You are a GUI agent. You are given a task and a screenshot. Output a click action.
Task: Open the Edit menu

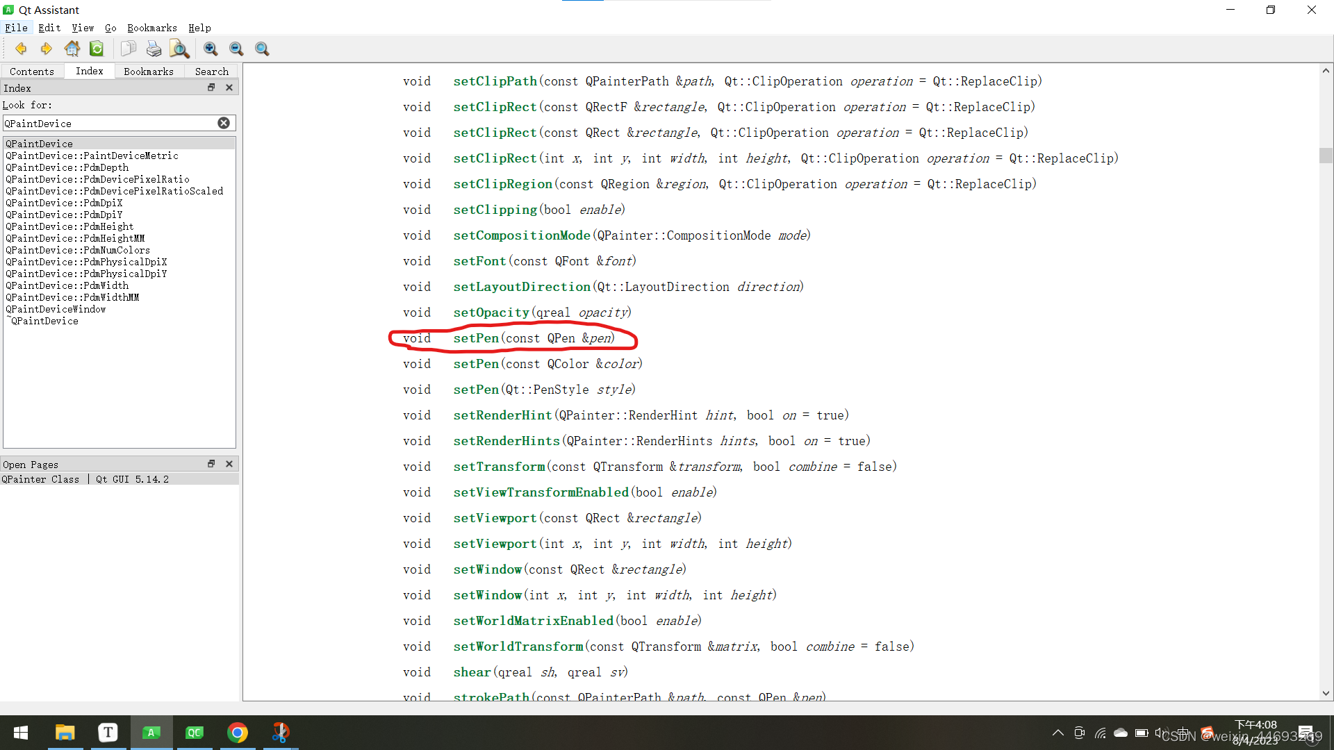coord(49,28)
